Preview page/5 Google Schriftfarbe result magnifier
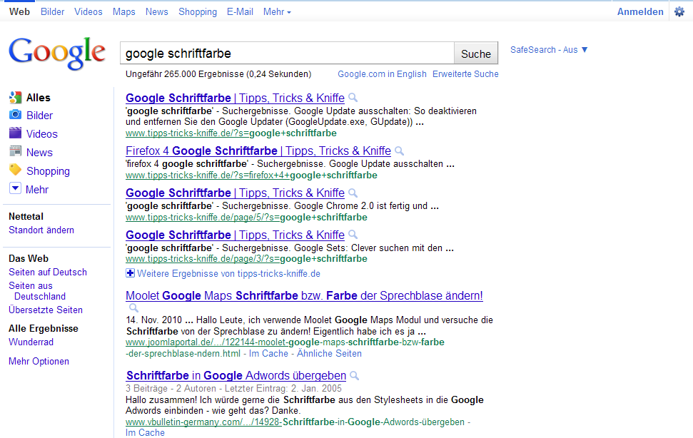Viewport: 693px width, 438px height. 353,193
